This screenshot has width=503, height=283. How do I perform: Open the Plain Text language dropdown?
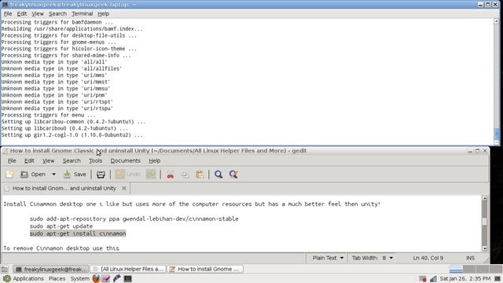tap(328, 258)
